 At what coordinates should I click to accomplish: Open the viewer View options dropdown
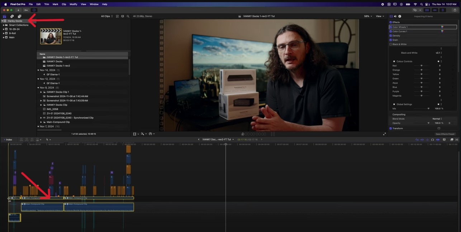tap(380, 16)
